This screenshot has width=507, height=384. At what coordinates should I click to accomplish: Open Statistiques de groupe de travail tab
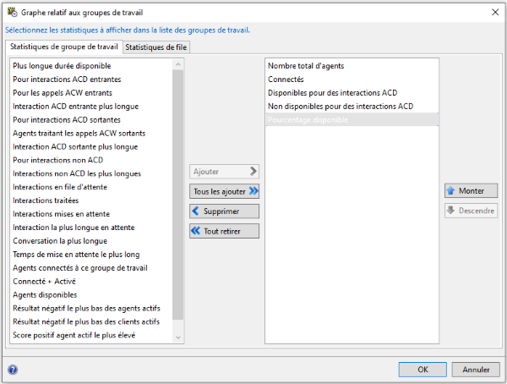63,47
